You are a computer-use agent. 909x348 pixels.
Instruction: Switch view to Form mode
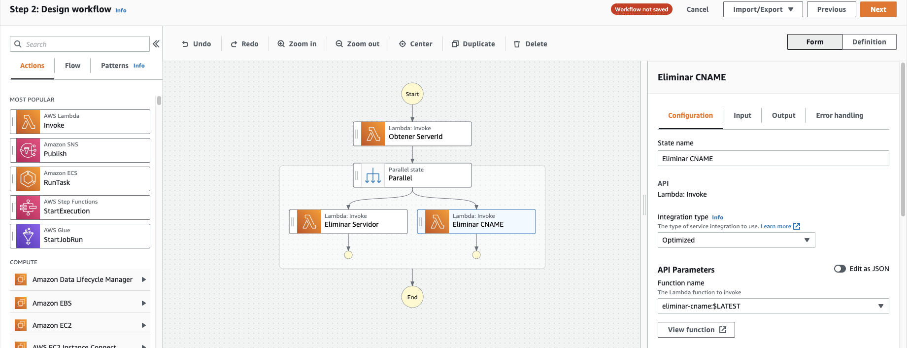point(814,42)
